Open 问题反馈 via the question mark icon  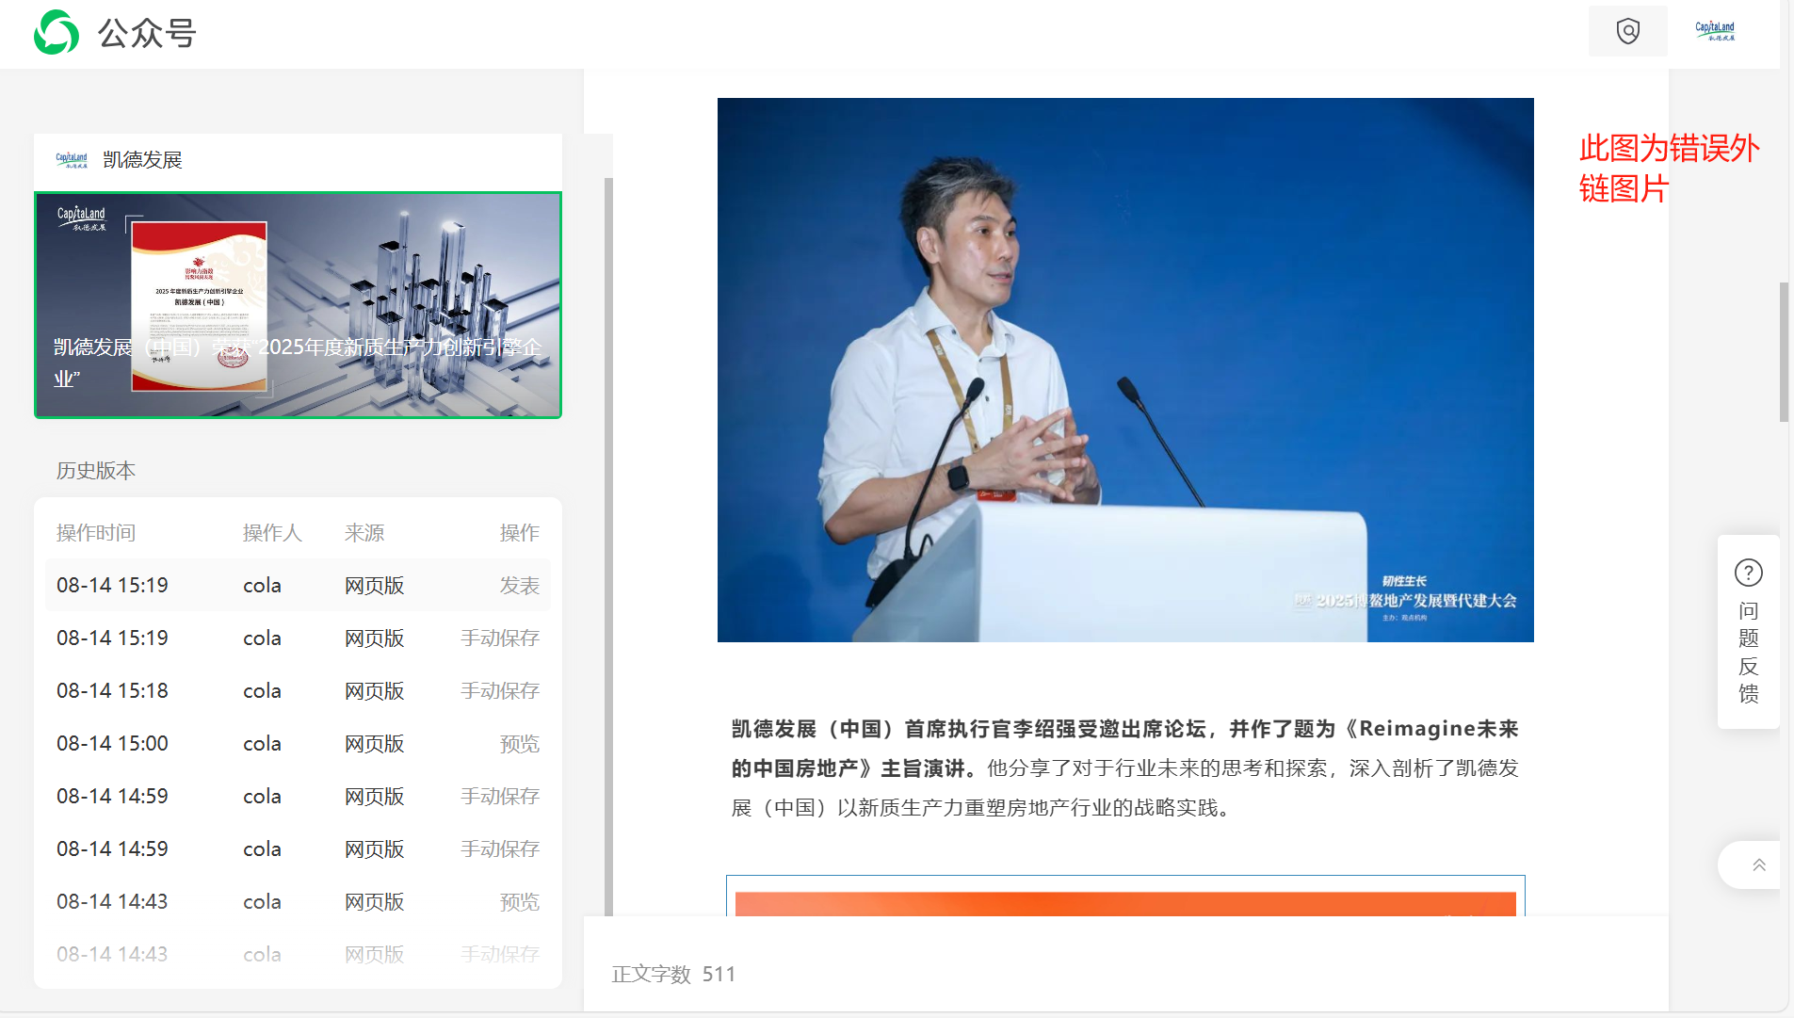tap(1749, 573)
